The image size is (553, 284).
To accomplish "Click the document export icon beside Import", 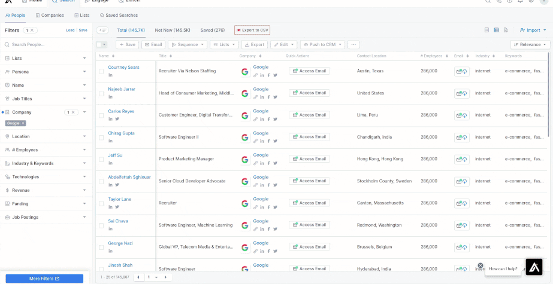I will (x=506, y=30).
